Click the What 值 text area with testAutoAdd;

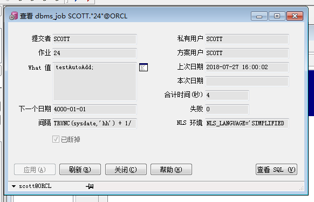[x=94, y=82]
